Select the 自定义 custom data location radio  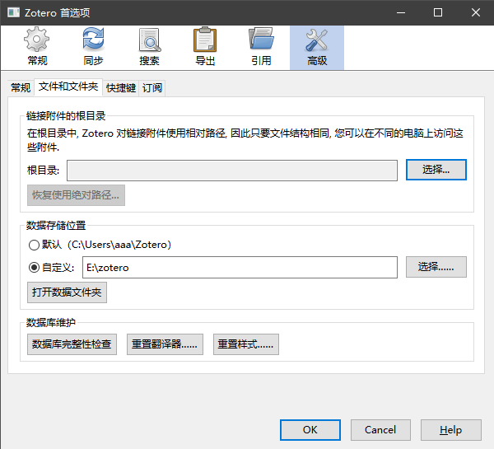coord(34,268)
